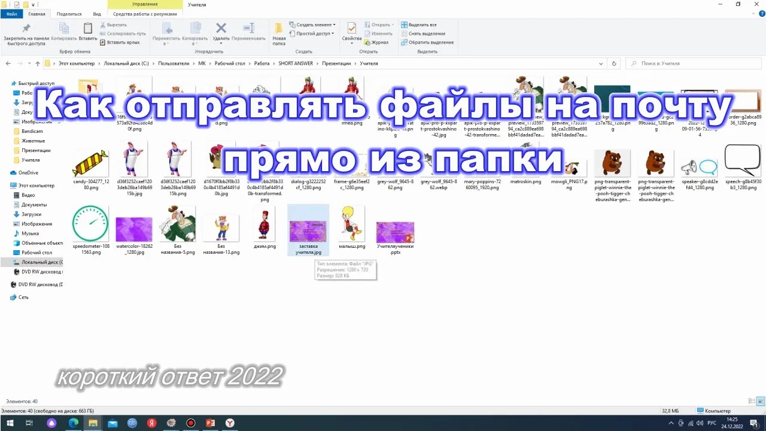Click Manage (Управление) contextual tab
766x431 pixels.
(x=145, y=4)
